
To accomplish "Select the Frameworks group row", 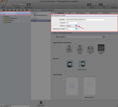I will [15, 20].
